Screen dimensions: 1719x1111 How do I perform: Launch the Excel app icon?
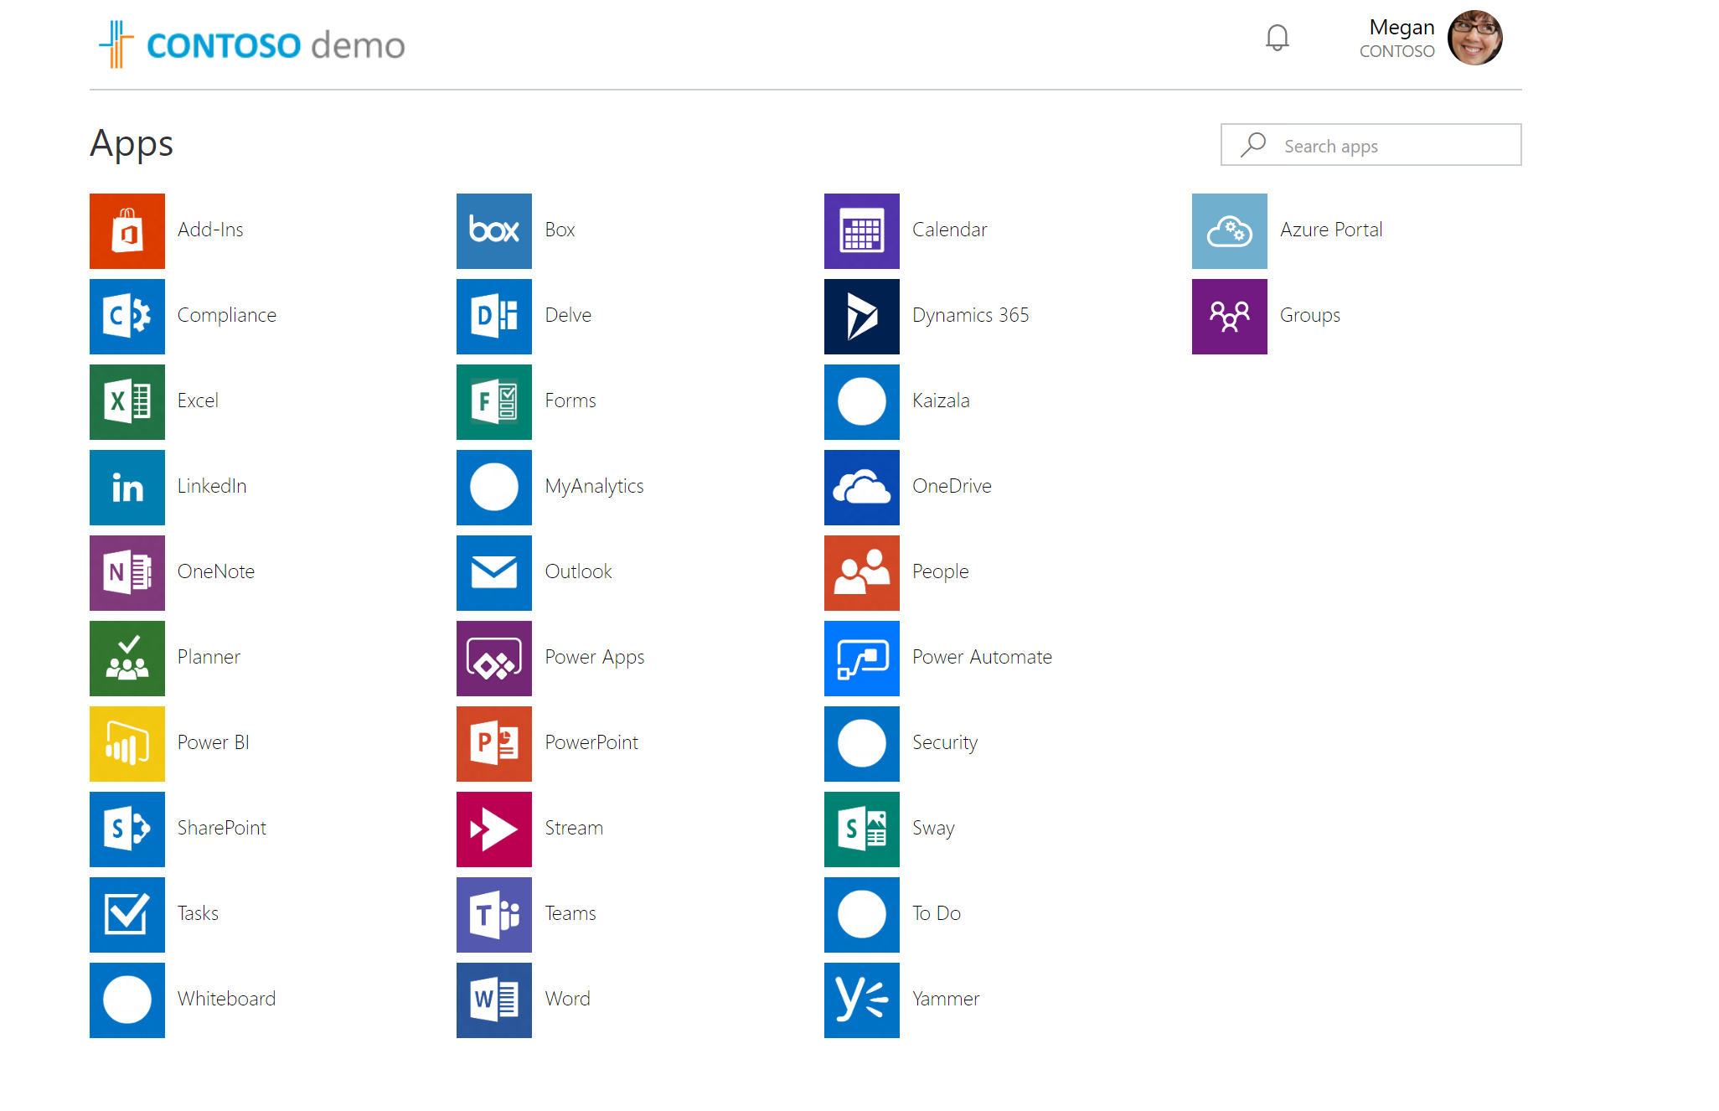(x=127, y=402)
